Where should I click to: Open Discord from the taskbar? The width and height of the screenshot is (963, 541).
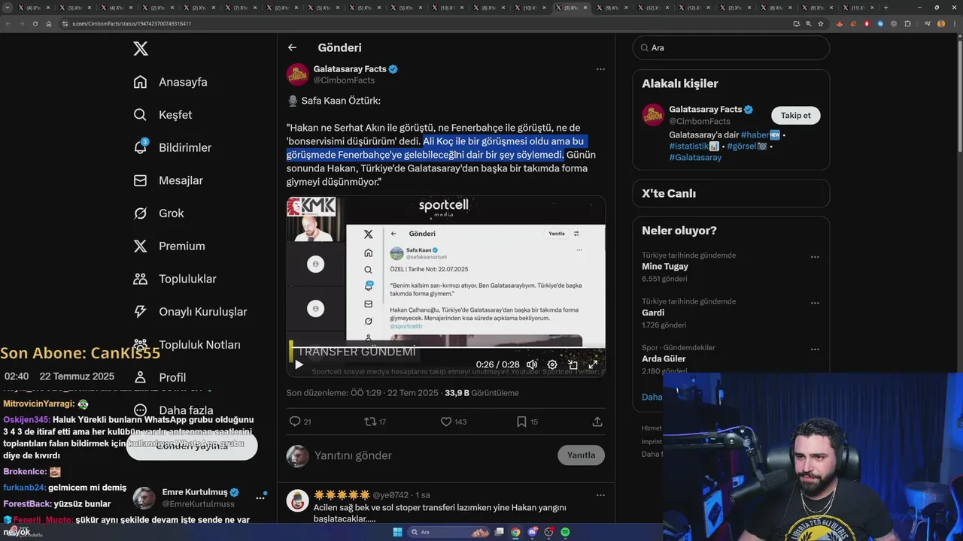(532, 532)
